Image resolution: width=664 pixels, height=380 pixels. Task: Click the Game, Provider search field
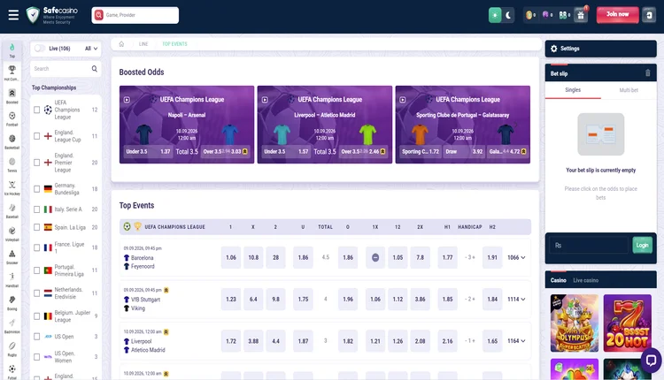(135, 15)
